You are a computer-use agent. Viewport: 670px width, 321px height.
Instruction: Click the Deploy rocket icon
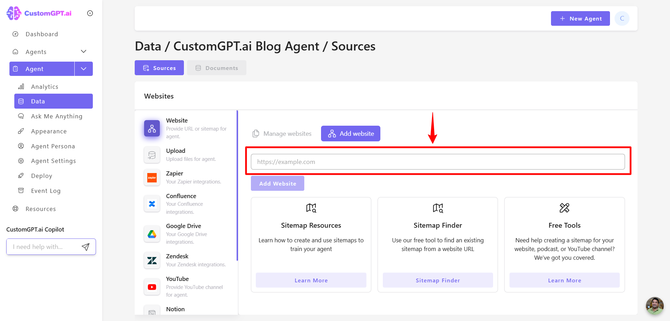[21, 176]
